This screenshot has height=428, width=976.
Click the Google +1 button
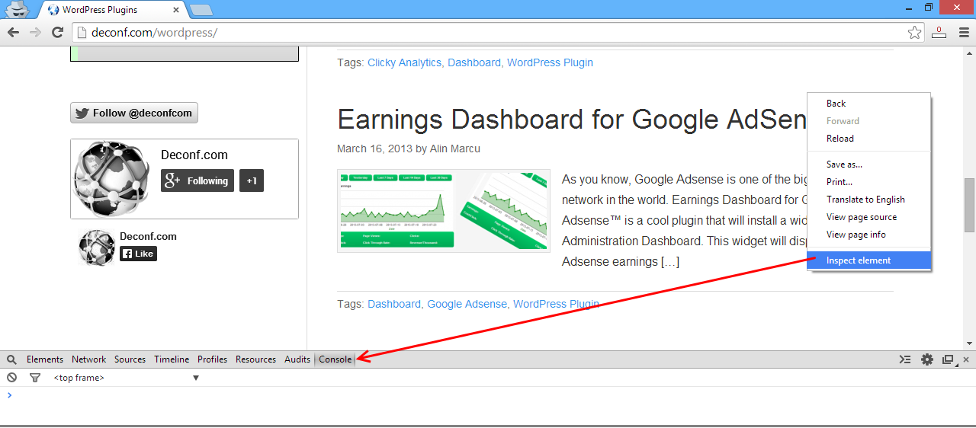pyautogui.click(x=252, y=180)
